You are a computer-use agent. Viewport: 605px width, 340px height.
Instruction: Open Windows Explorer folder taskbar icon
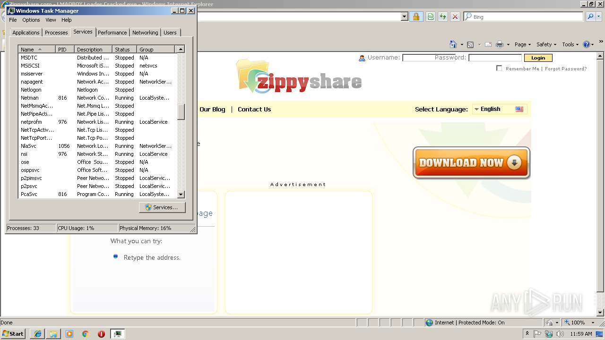click(53, 334)
